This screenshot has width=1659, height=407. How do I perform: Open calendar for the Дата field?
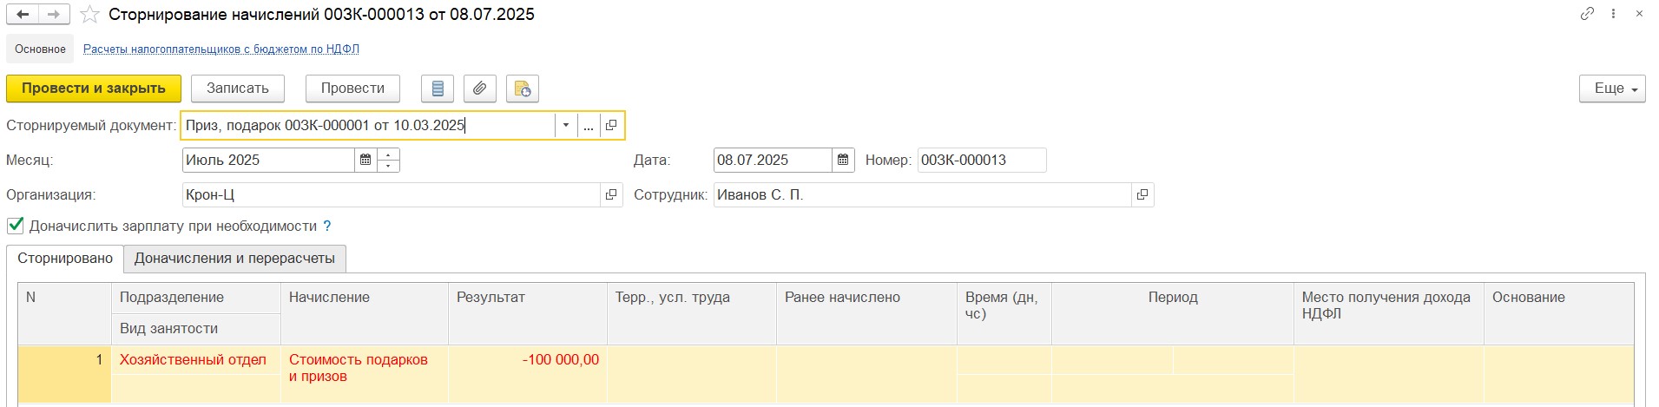pyautogui.click(x=842, y=160)
